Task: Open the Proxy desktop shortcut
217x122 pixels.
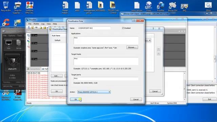Action: click(149, 6)
